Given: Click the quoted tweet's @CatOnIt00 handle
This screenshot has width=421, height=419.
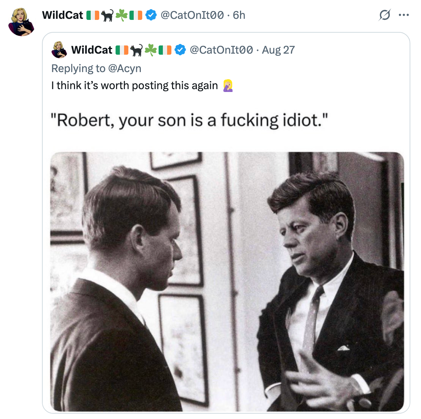Looking at the screenshot, I should [x=221, y=50].
